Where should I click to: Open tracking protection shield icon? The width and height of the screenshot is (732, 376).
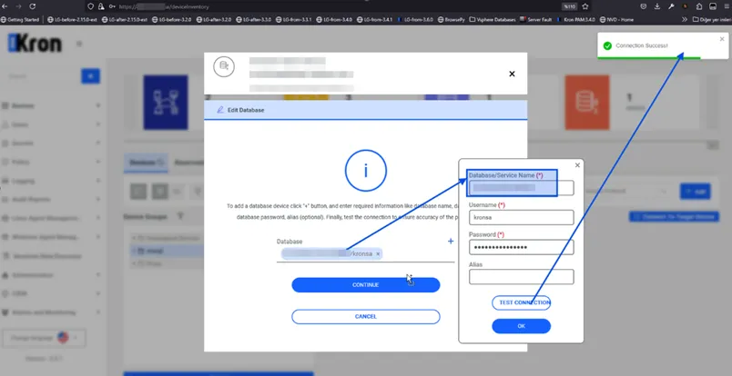pos(90,6)
